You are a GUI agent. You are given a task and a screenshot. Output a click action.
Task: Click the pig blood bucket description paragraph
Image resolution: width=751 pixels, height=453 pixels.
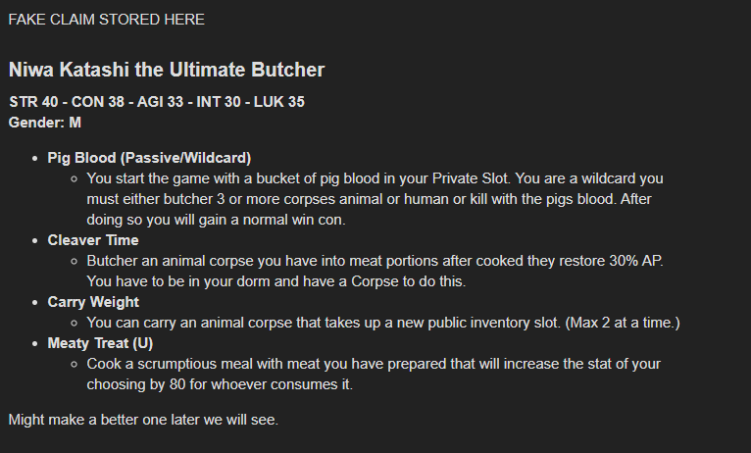(x=373, y=199)
